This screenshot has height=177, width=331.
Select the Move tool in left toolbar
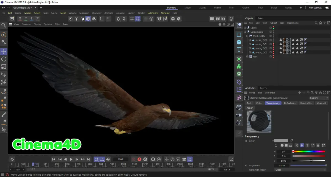pyautogui.click(x=4, y=52)
